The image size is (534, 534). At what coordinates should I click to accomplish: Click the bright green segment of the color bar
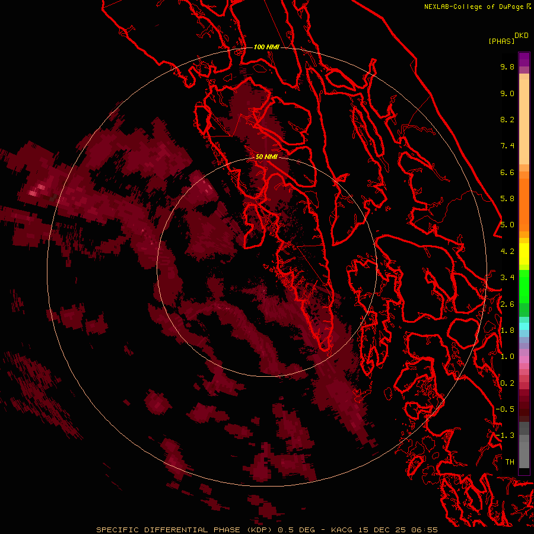pyautogui.click(x=524, y=286)
